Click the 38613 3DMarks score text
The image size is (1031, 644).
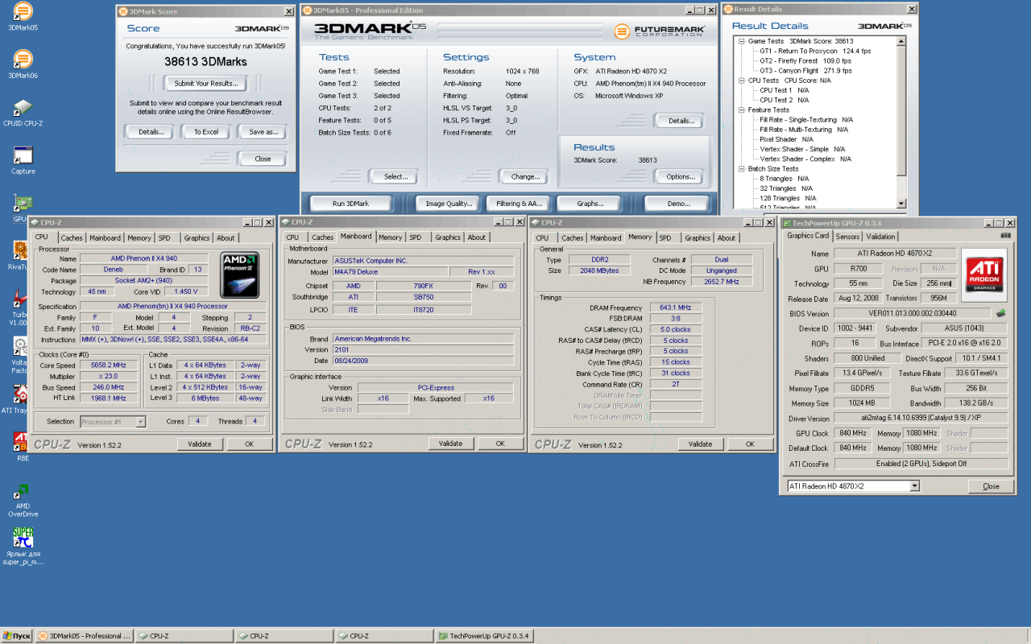205,61
